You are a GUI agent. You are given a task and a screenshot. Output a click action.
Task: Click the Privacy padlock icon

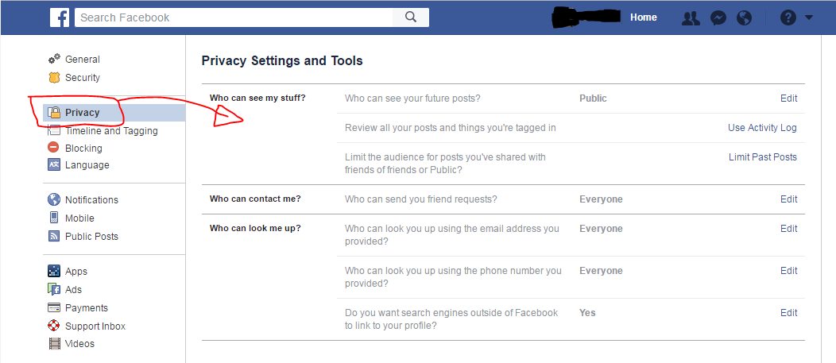tap(54, 113)
